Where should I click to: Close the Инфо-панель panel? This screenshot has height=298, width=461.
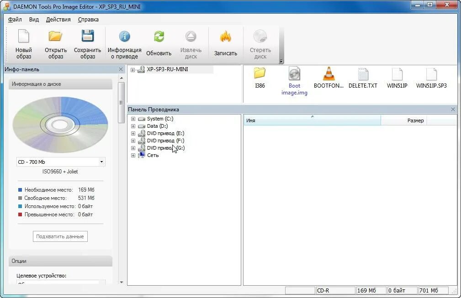121,69
